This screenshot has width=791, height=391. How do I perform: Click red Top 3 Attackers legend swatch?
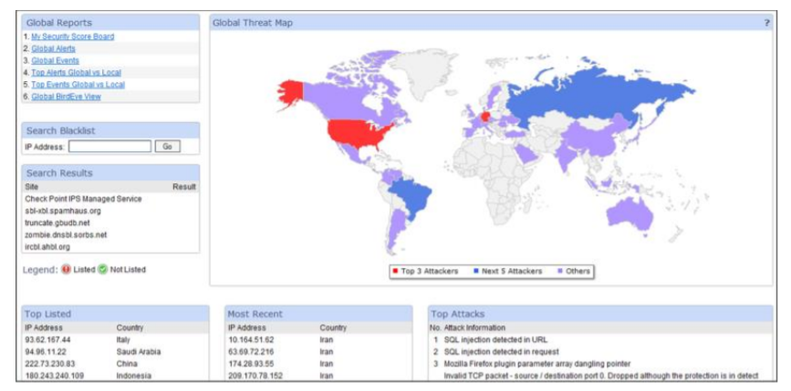[x=394, y=272]
